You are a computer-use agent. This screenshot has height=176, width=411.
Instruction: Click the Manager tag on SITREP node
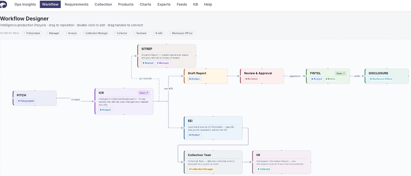pyautogui.click(x=163, y=63)
